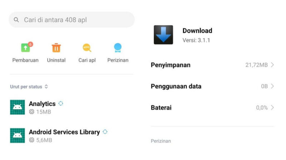Open the Penggunaan data row
The image size is (286, 160).
212,86
